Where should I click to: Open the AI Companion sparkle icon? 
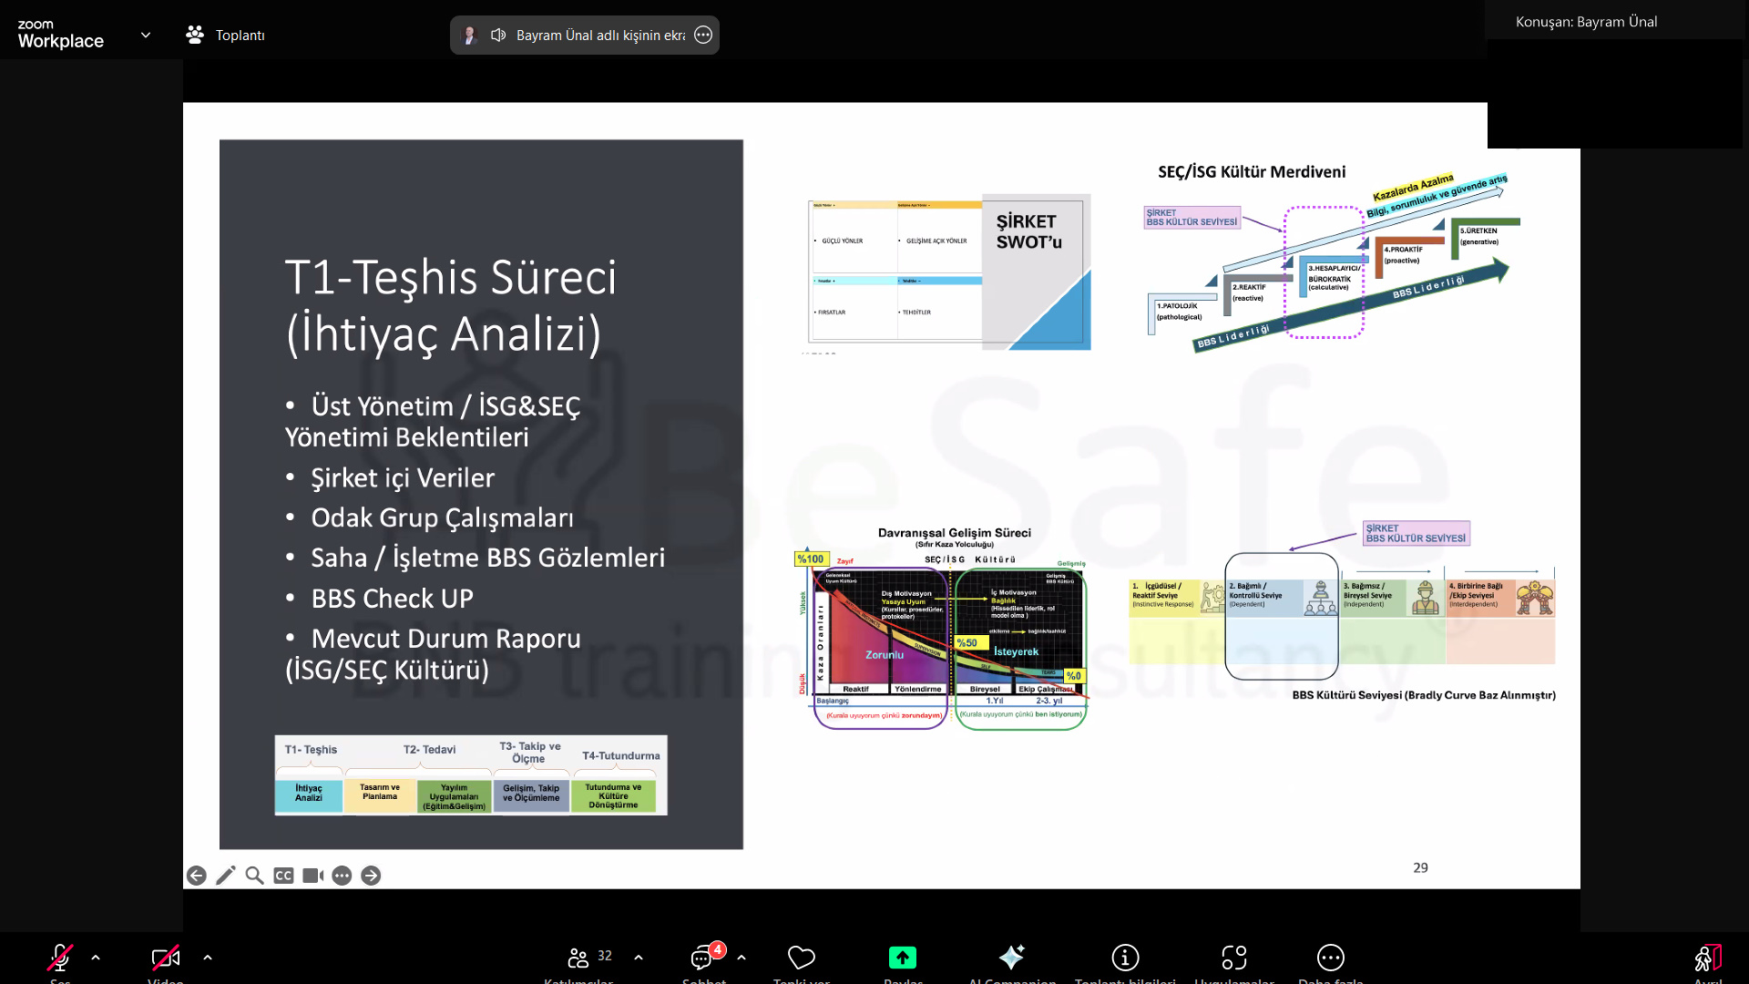click(x=1011, y=958)
